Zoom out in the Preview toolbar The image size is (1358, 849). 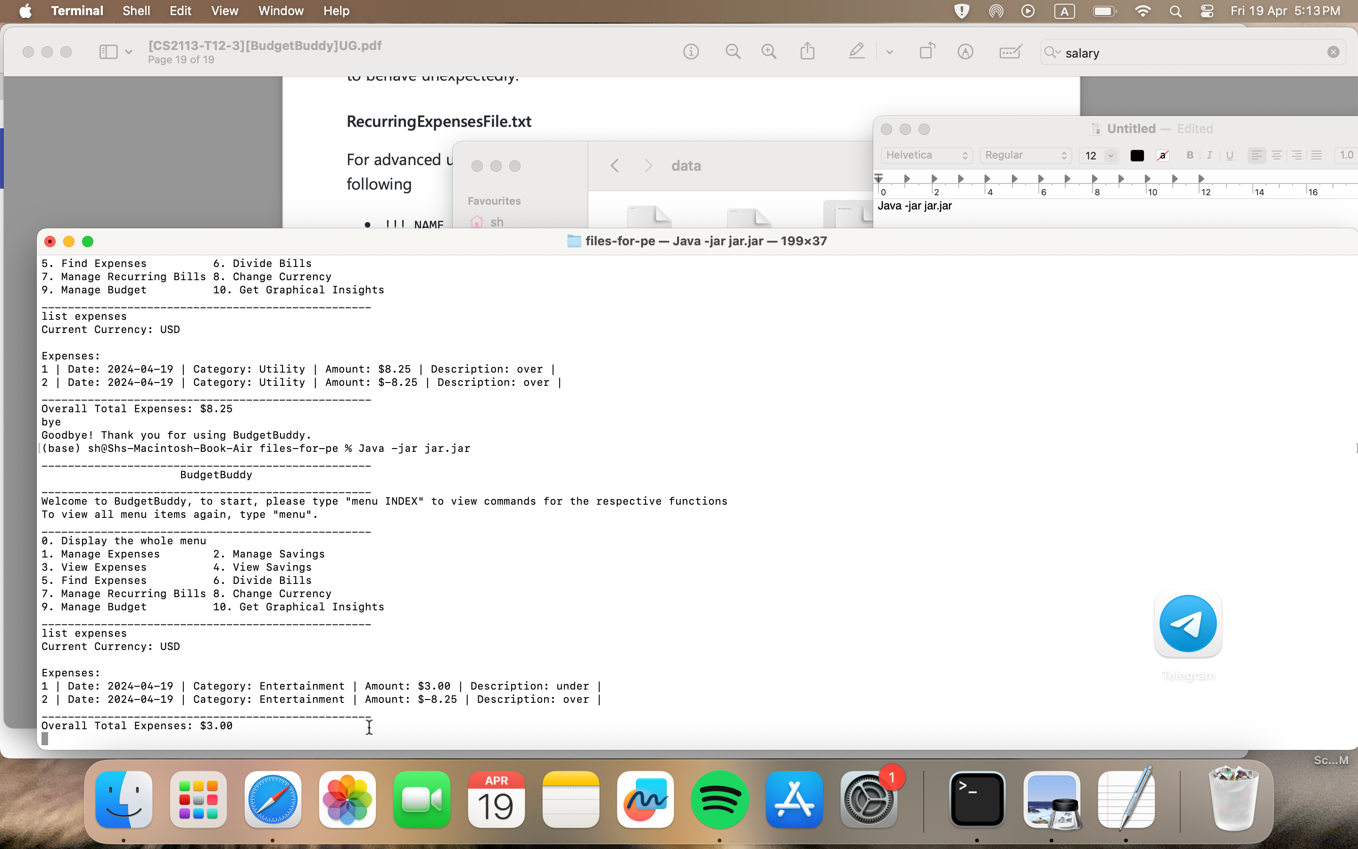[733, 52]
